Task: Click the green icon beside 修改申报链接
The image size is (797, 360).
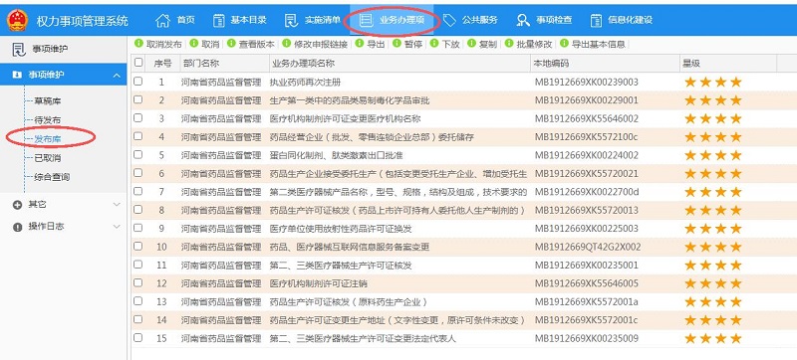Action: tap(286, 44)
